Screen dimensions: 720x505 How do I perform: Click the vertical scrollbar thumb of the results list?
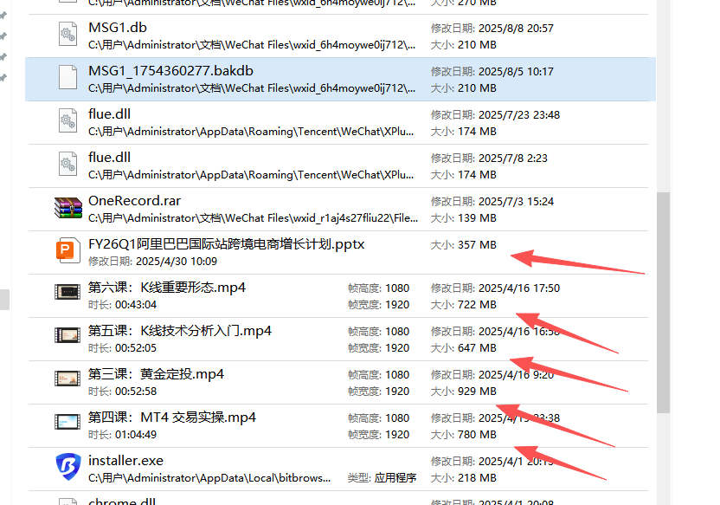(663, 302)
